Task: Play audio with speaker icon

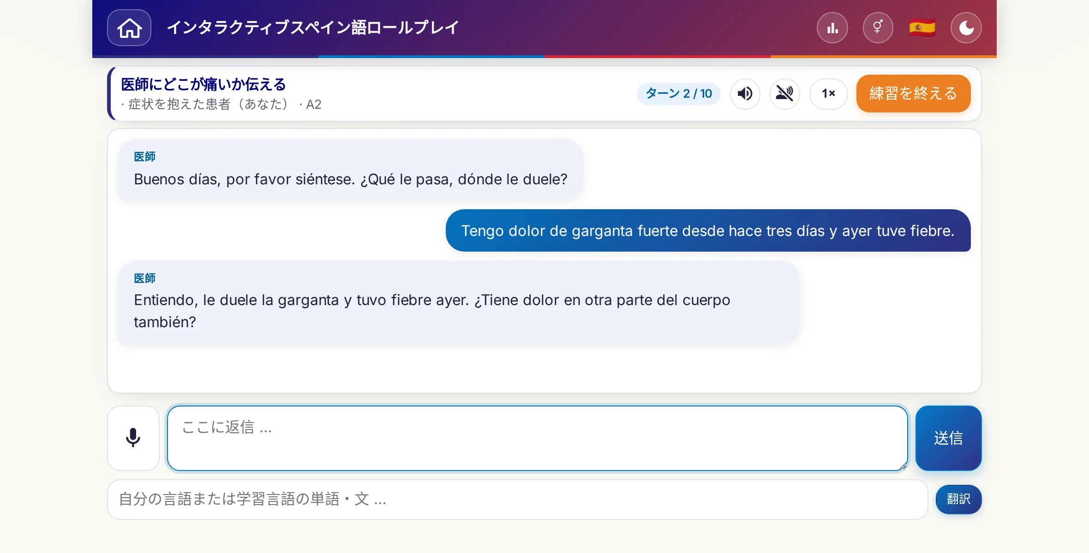Action: pyautogui.click(x=745, y=94)
